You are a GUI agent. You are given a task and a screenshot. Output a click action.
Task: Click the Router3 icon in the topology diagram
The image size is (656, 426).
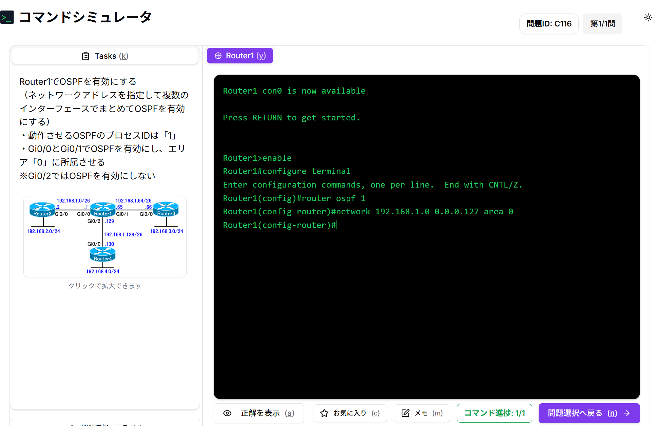[166, 209]
